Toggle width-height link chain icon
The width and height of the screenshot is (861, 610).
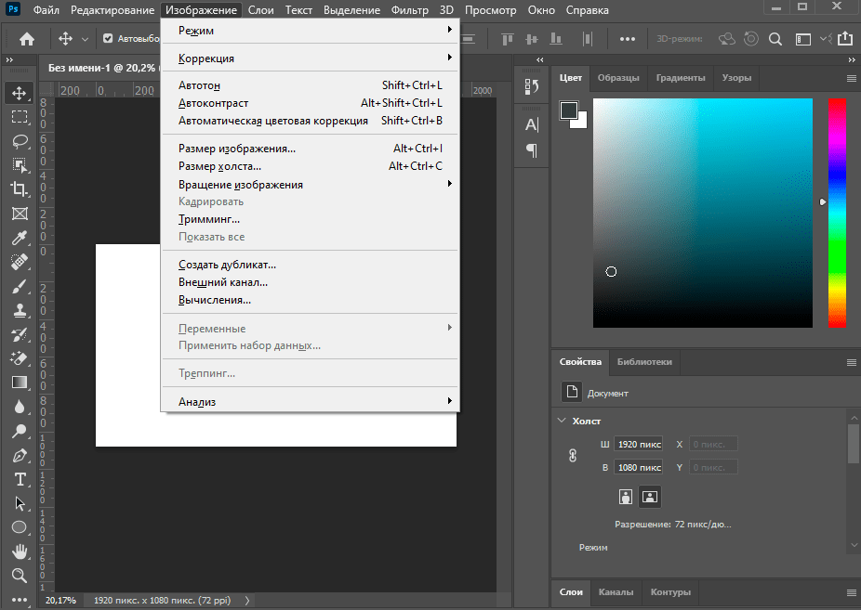(x=573, y=456)
